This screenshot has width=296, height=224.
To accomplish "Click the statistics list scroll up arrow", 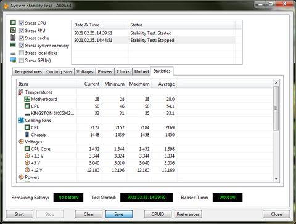I will 276,83.
